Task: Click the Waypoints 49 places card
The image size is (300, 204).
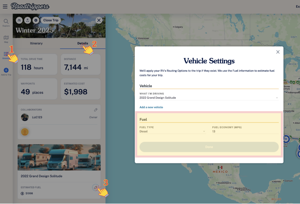Action: (37, 89)
